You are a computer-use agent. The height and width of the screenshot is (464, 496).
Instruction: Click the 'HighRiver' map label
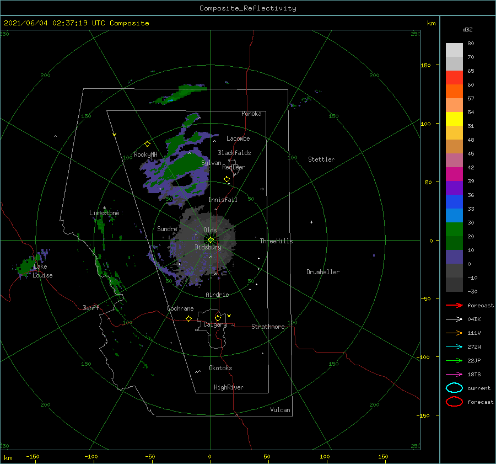(229, 387)
